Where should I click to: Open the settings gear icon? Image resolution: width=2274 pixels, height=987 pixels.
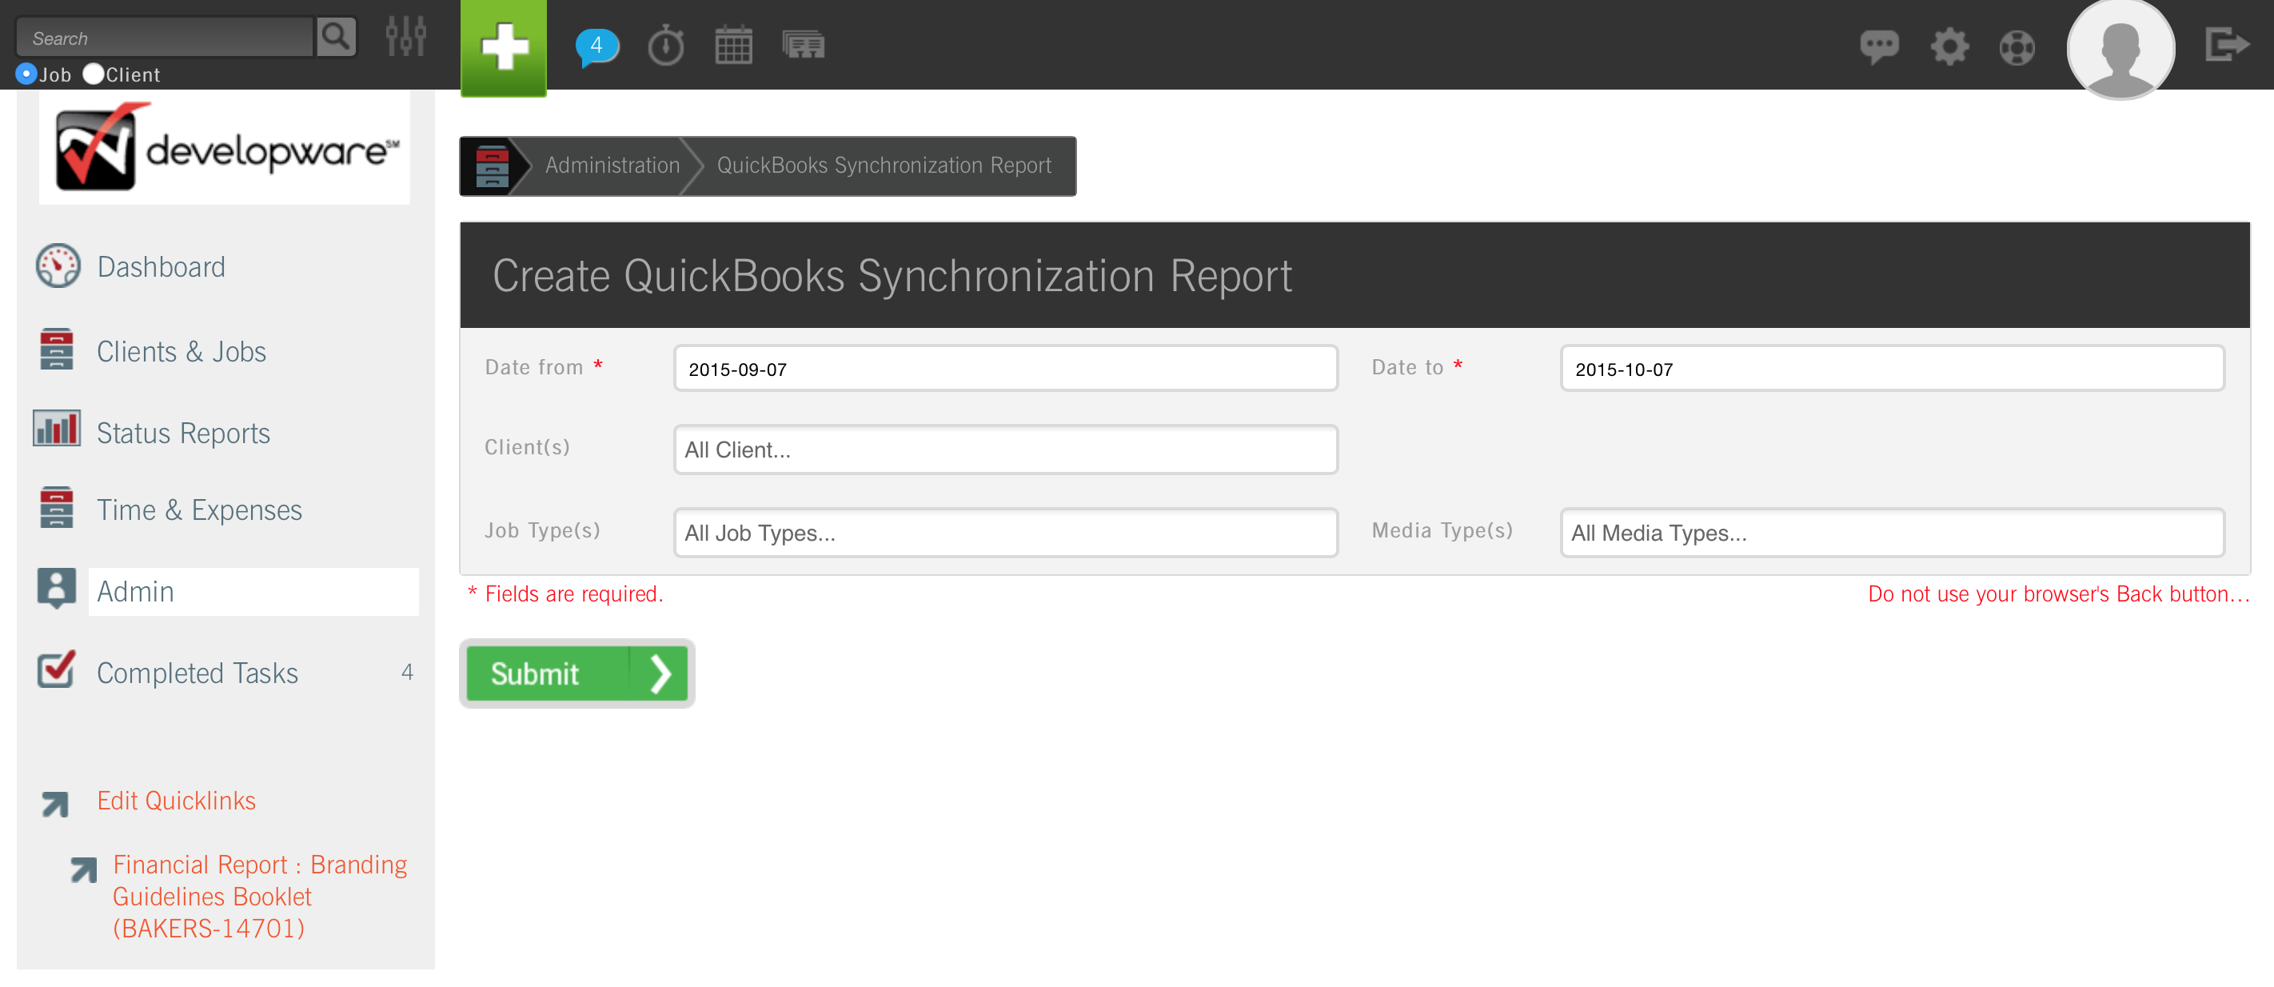(1949, 46)
